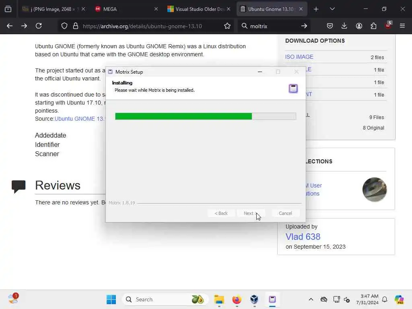Go forward in Firefox history
This screenshot has height=309, width=412.
[x=24, y=26]
